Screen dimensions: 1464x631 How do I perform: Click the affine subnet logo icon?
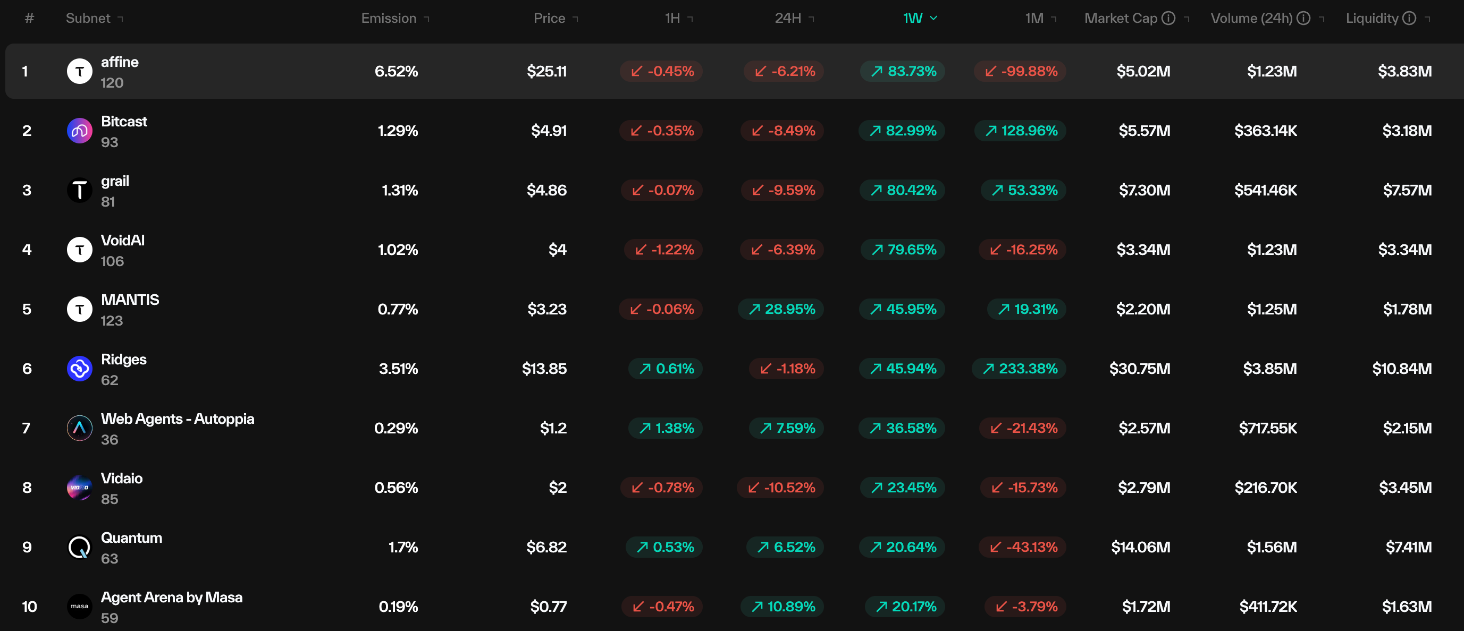[x=80, y=72]
